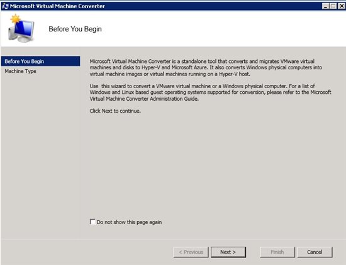Click the Microsoft Virtual Machine Converter title bar text
This screenshot has height=265, width=346.
pyautogui.click(x=57, y=6)
